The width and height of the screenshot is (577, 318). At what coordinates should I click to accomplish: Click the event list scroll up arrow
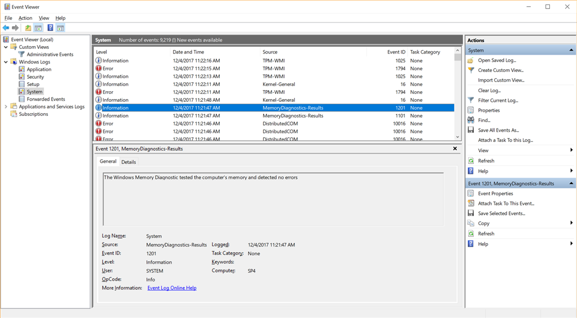pos(458,50)
